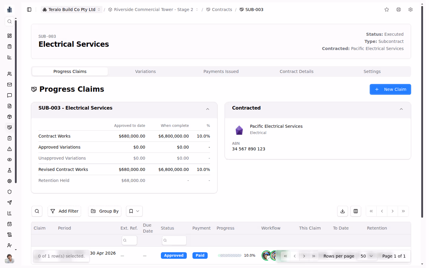Open the document page icon in sidebar
Viewport: 429px width, 268px height.
tap(10, 106)
